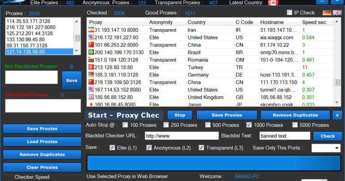Viewport: 345px width, 181px height.
Task: Tick Auto Stop at 5000 Proxies
Action: 295,125
